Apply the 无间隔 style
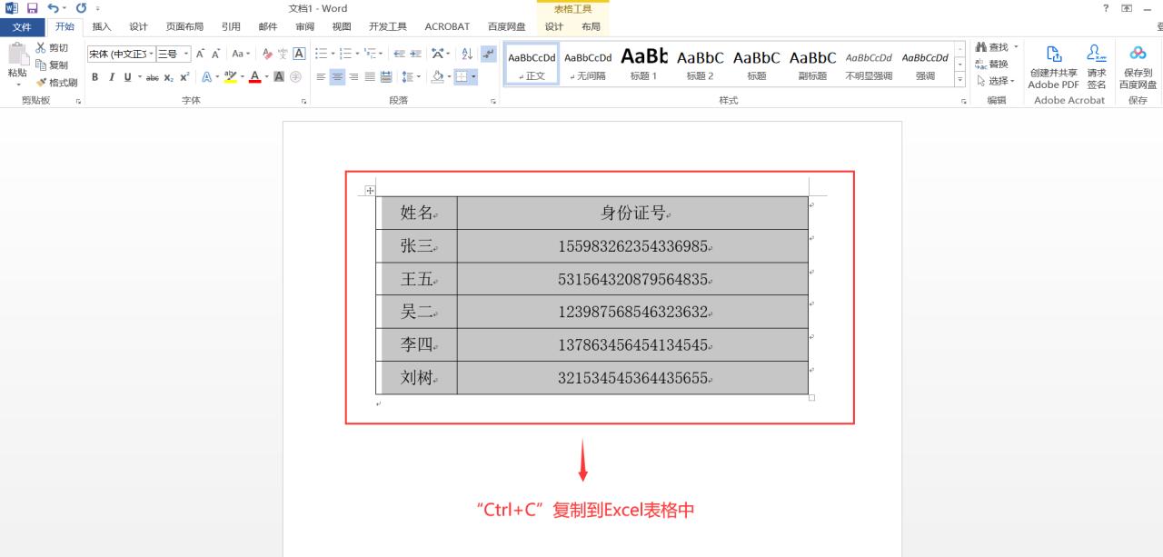 point(588,64)
